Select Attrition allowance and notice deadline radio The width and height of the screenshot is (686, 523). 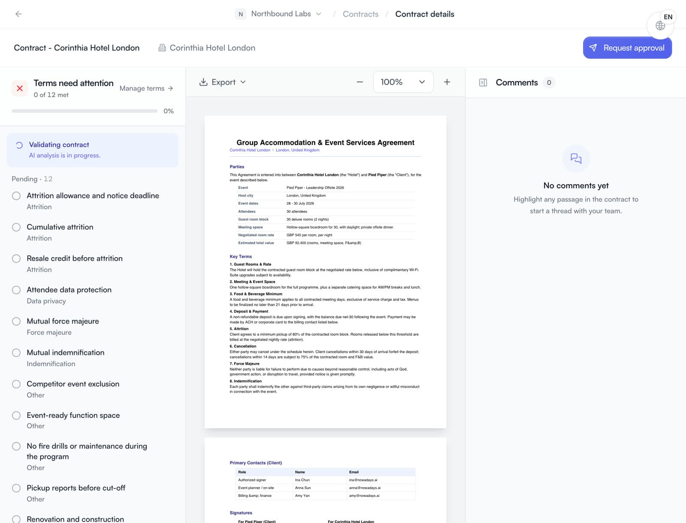coord(16,196)
